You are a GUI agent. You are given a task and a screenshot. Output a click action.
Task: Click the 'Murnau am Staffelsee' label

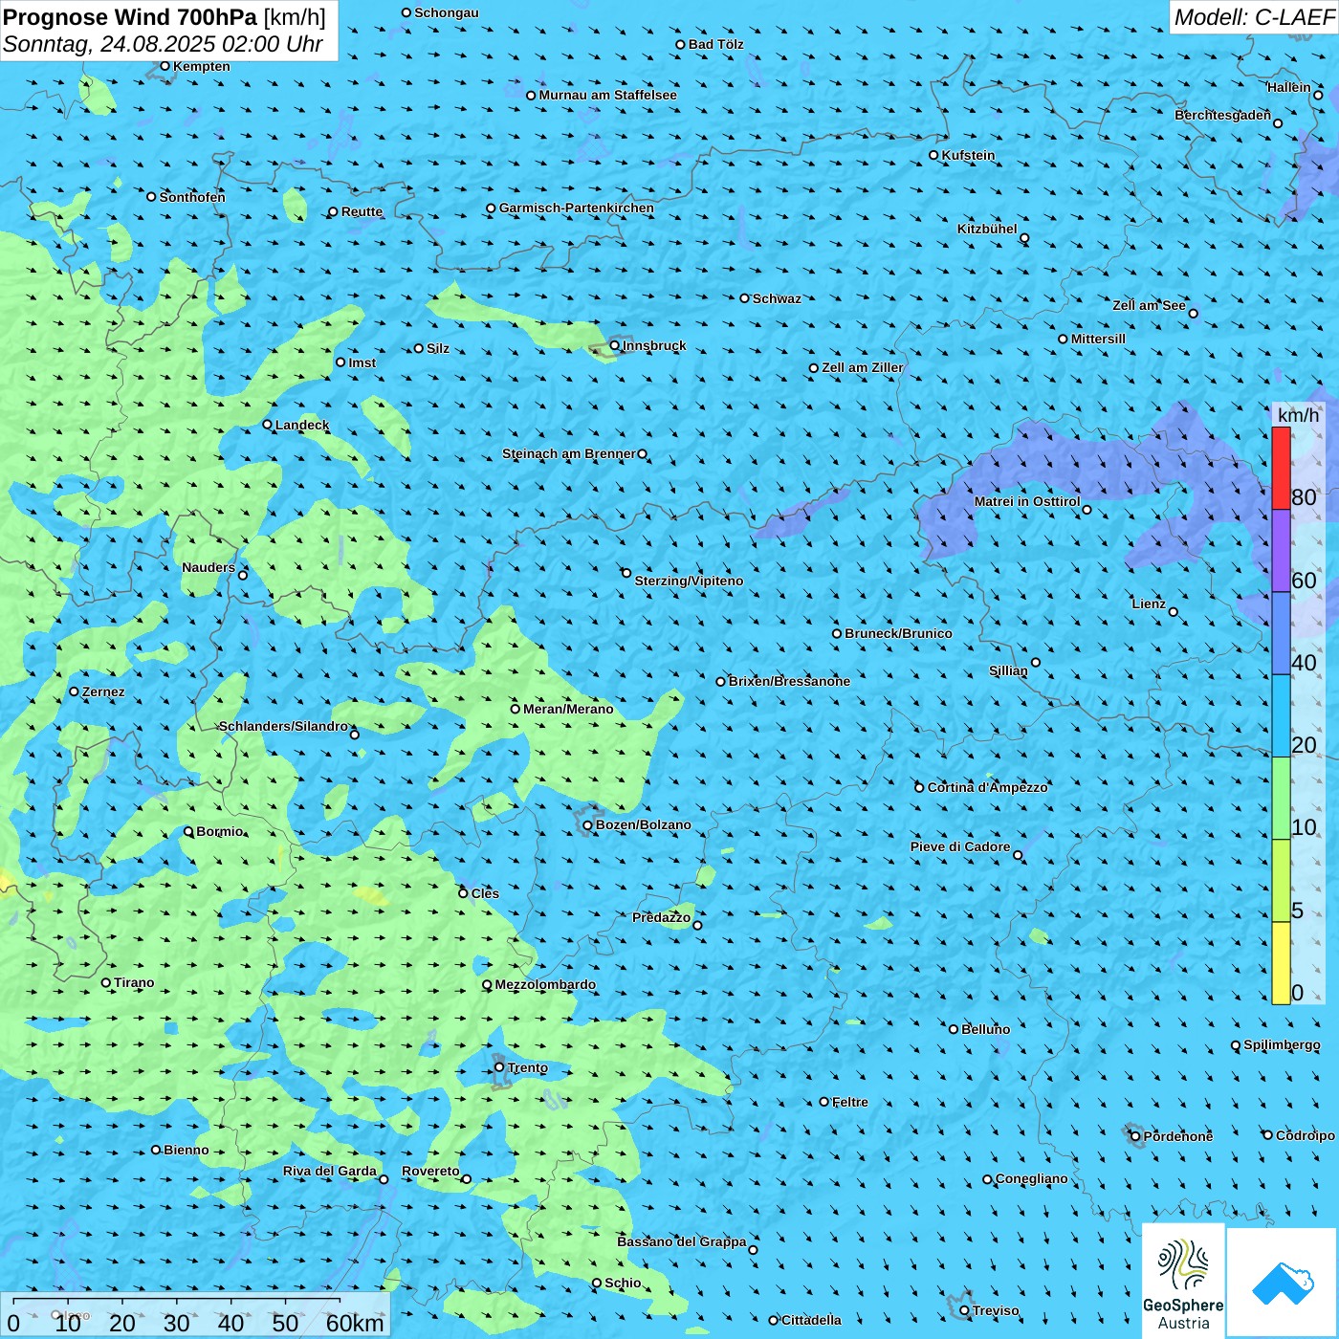607,95
